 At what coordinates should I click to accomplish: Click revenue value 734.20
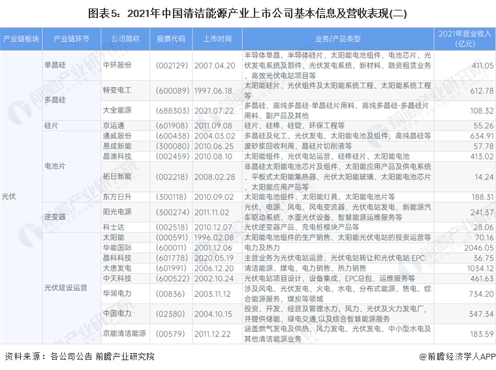click(x=481, y=294)
